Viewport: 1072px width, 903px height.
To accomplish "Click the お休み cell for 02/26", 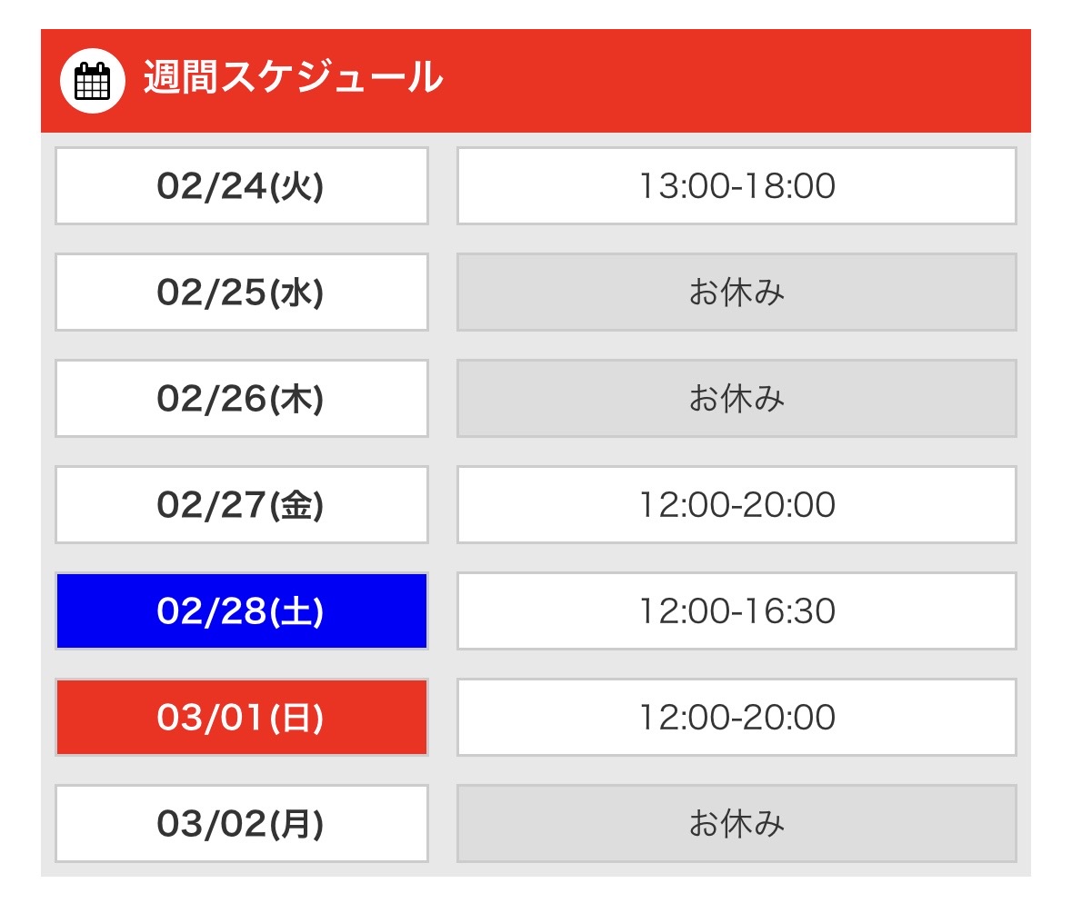I will click(736, 399).
